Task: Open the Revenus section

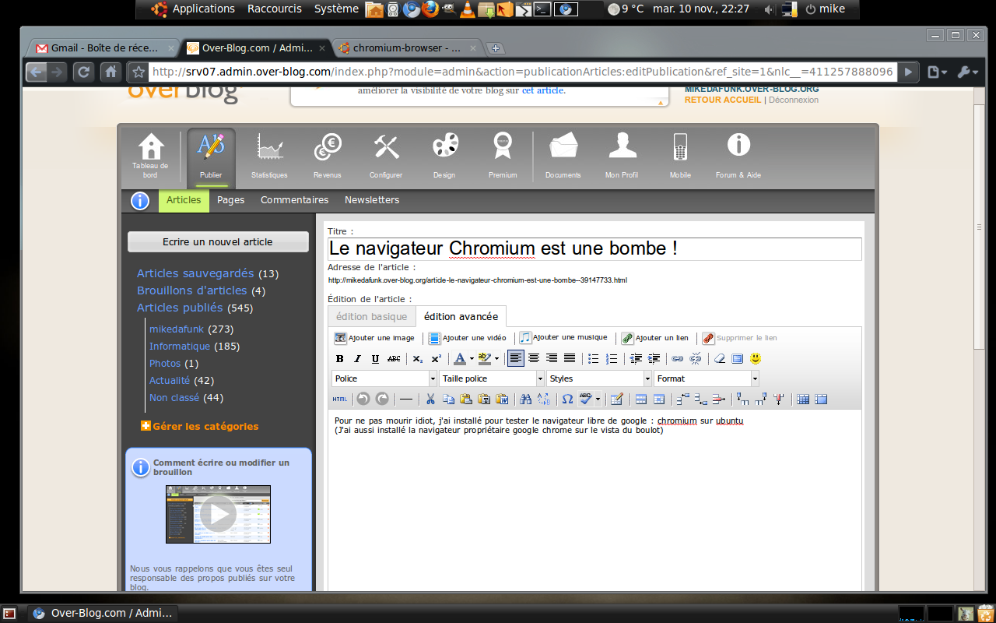Action: (x=328, y=156)
